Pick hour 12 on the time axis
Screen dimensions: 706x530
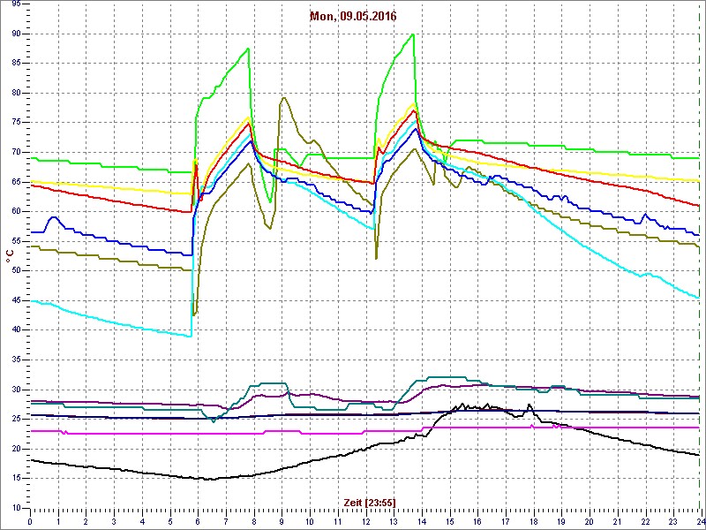pos(366,522)
